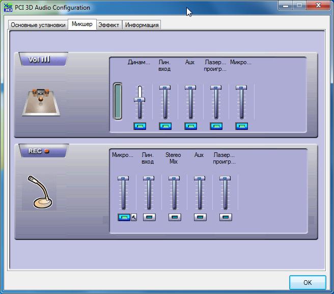Click the speaker room layout icon
The height and width of the screenshot is (294, 334).
pyautogui.click(x=41, y=102)
